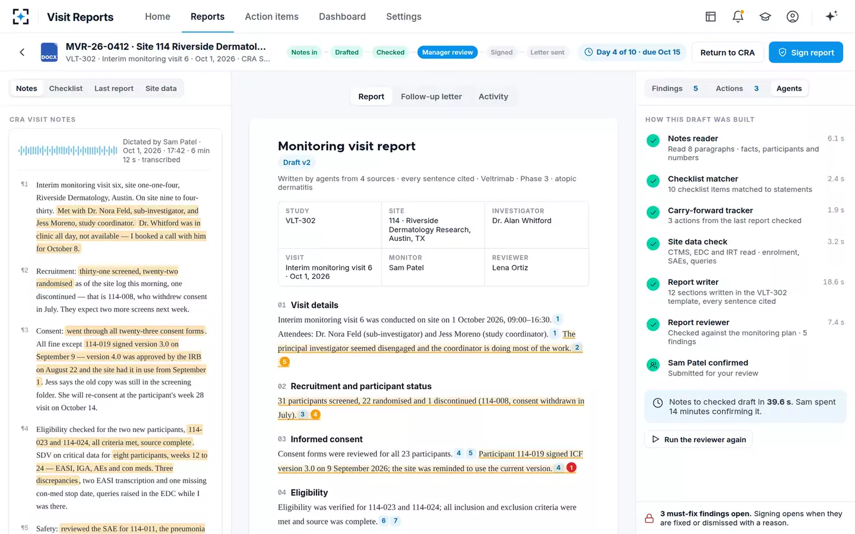Switch to the Activity tab
Screen dimensions: 855x534
click(x=493, y=97)
